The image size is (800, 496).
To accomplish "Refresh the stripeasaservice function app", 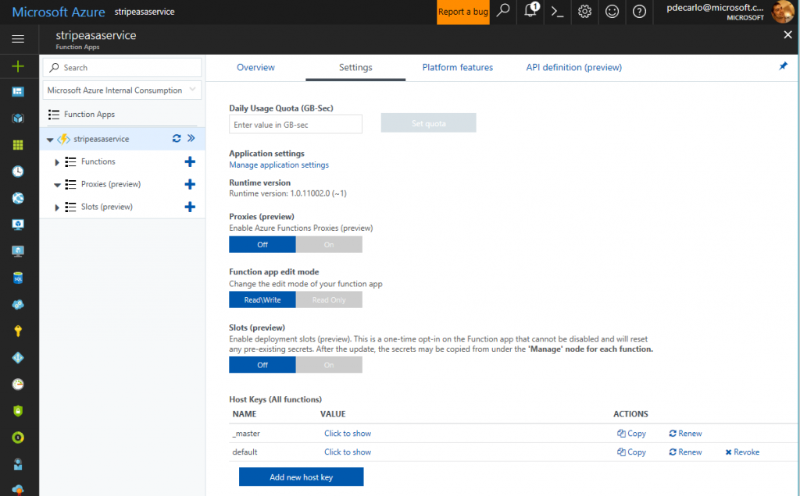I will pyautogui.click(x=177, y=139).
